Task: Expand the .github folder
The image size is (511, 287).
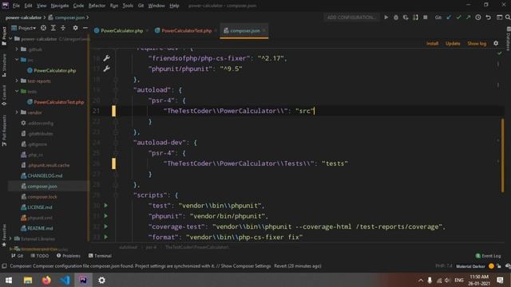Action: coord(17,49)
